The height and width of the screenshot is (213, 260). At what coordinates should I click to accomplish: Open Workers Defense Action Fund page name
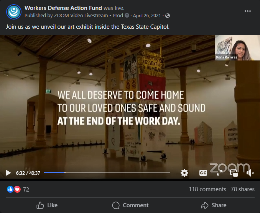63,8
